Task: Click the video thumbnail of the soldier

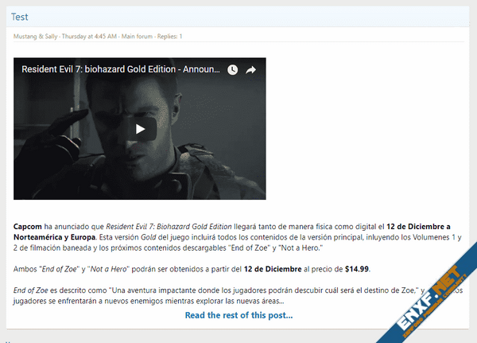Action: (x=140, y=129)
